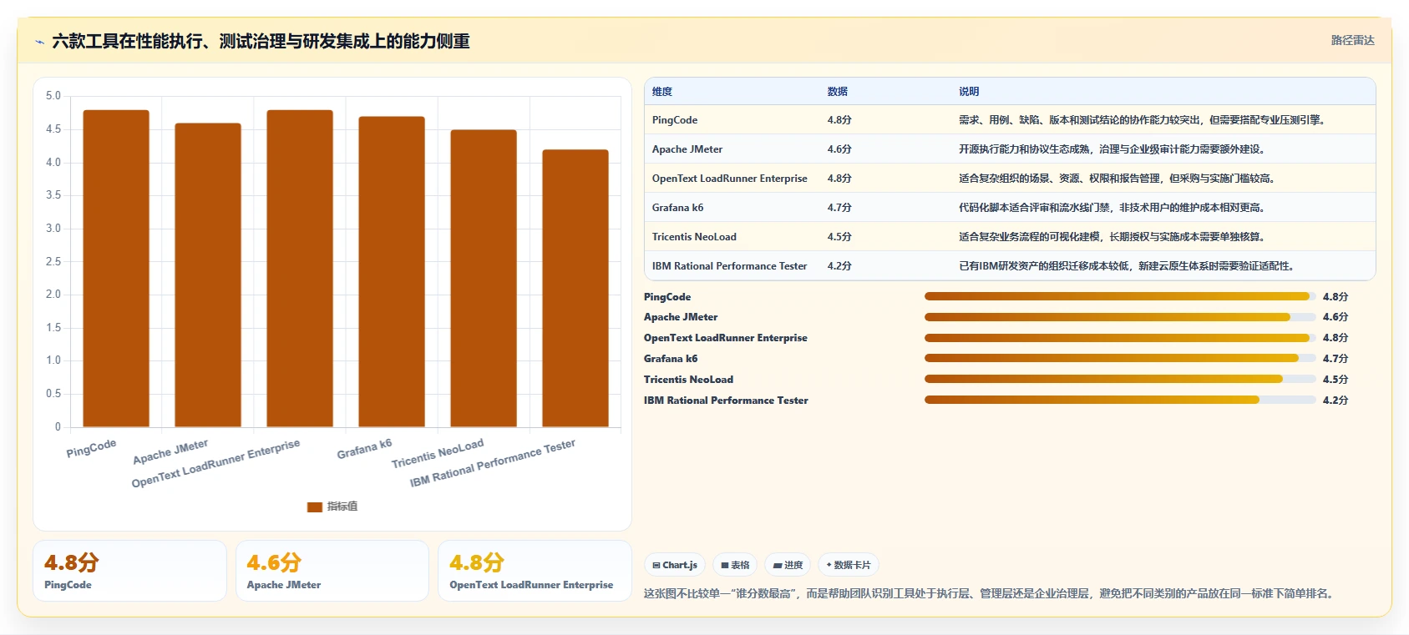
Task: Click the Tricentis NeoLoad label beside its progress bar
Action: click(688, 380)
